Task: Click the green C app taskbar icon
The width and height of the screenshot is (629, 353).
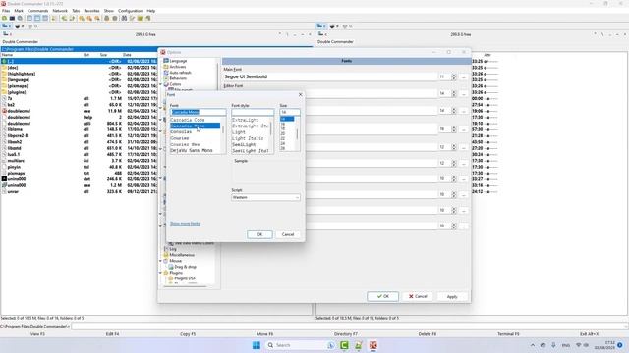Action: point(344,345)
